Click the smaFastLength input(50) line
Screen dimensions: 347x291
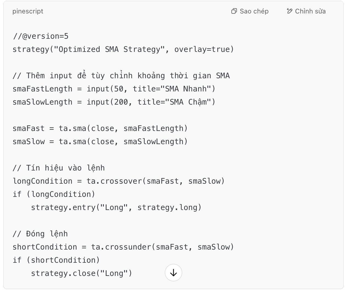pyautogui.click(x=114, y=89)
